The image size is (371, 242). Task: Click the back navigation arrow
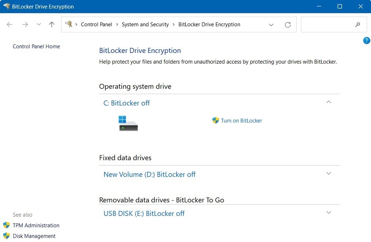point(10,24)
